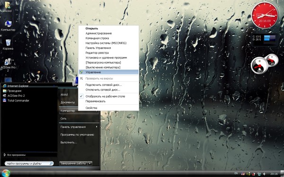Click the Internet Explorer text label
This screenshot has width=284, height=177.
(x=18, y=86)
